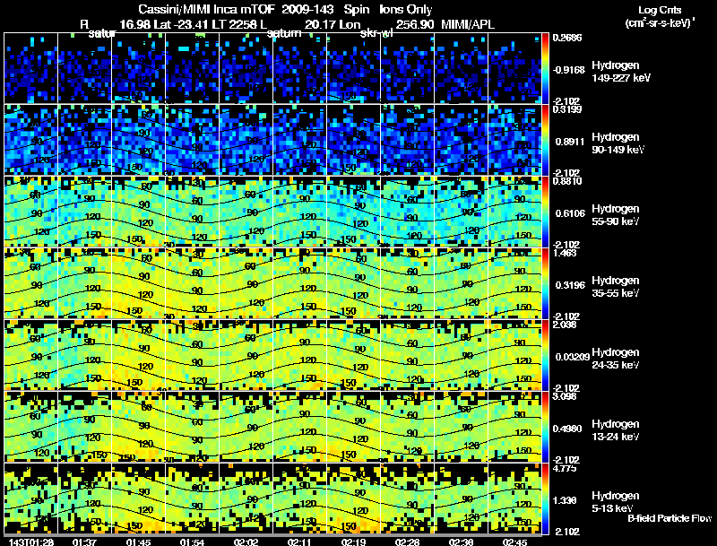Click the '0.6106' color scale value

tap(570, 213)
